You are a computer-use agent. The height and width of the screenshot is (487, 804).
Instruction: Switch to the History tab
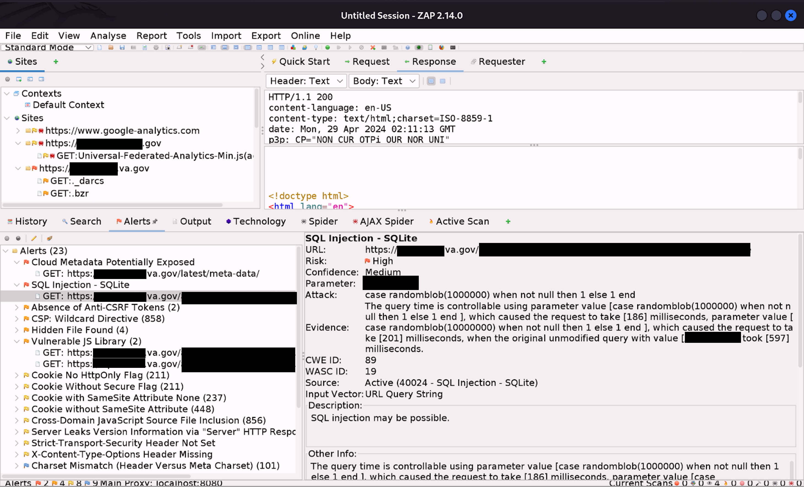27,221
